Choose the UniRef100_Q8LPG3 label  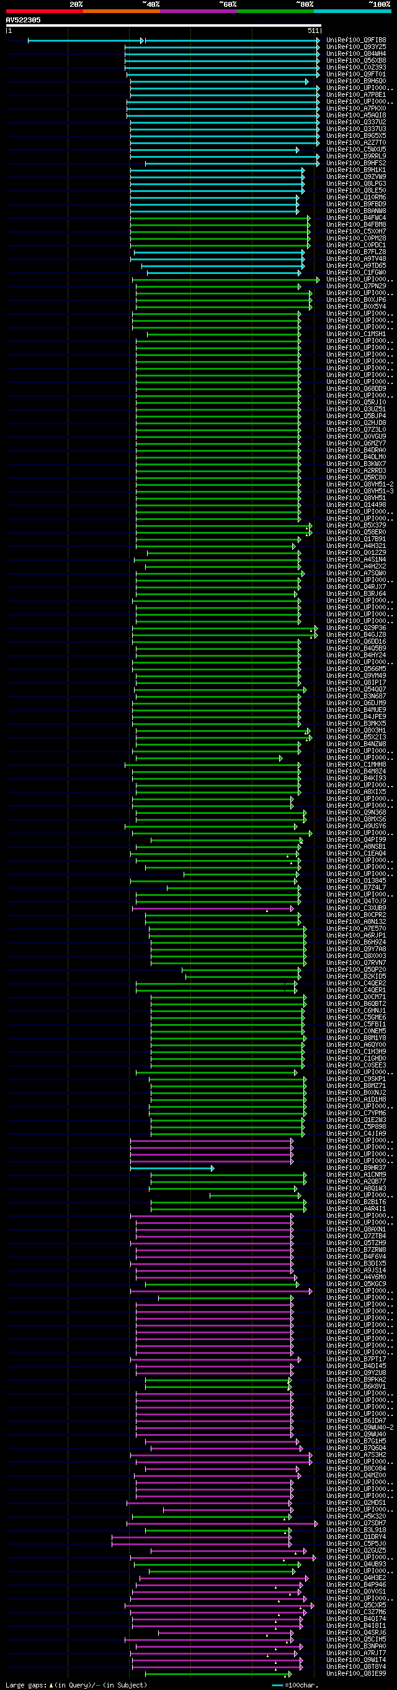tap(357, 184)
